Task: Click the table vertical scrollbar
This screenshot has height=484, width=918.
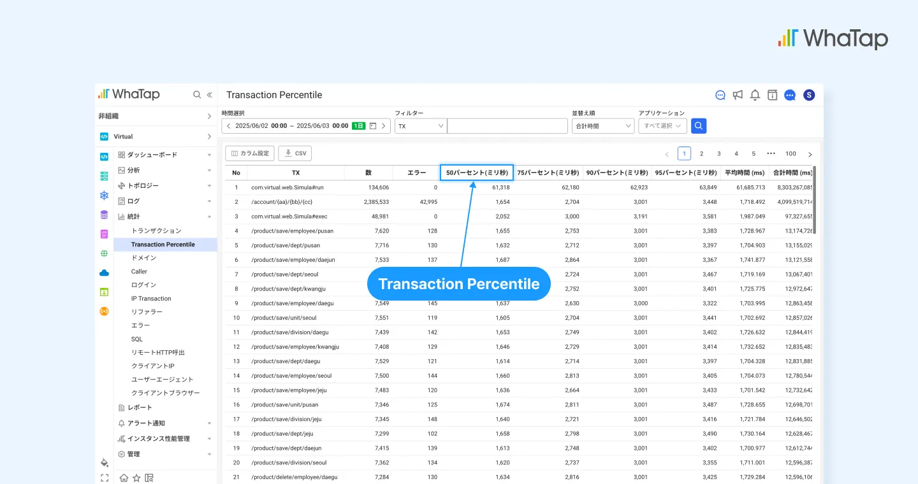Action: click(814, 199)
